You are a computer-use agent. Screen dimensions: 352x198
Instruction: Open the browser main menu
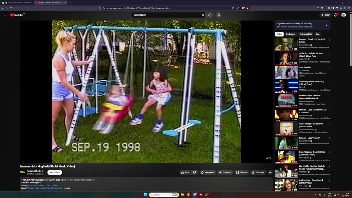coord(349,8)
